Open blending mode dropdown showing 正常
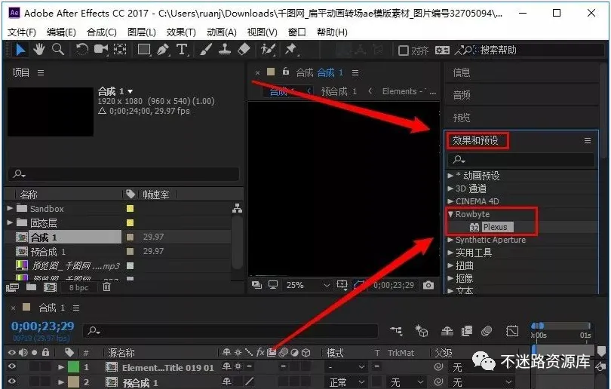Screen dimensions: 611x389 click(347, 382)
